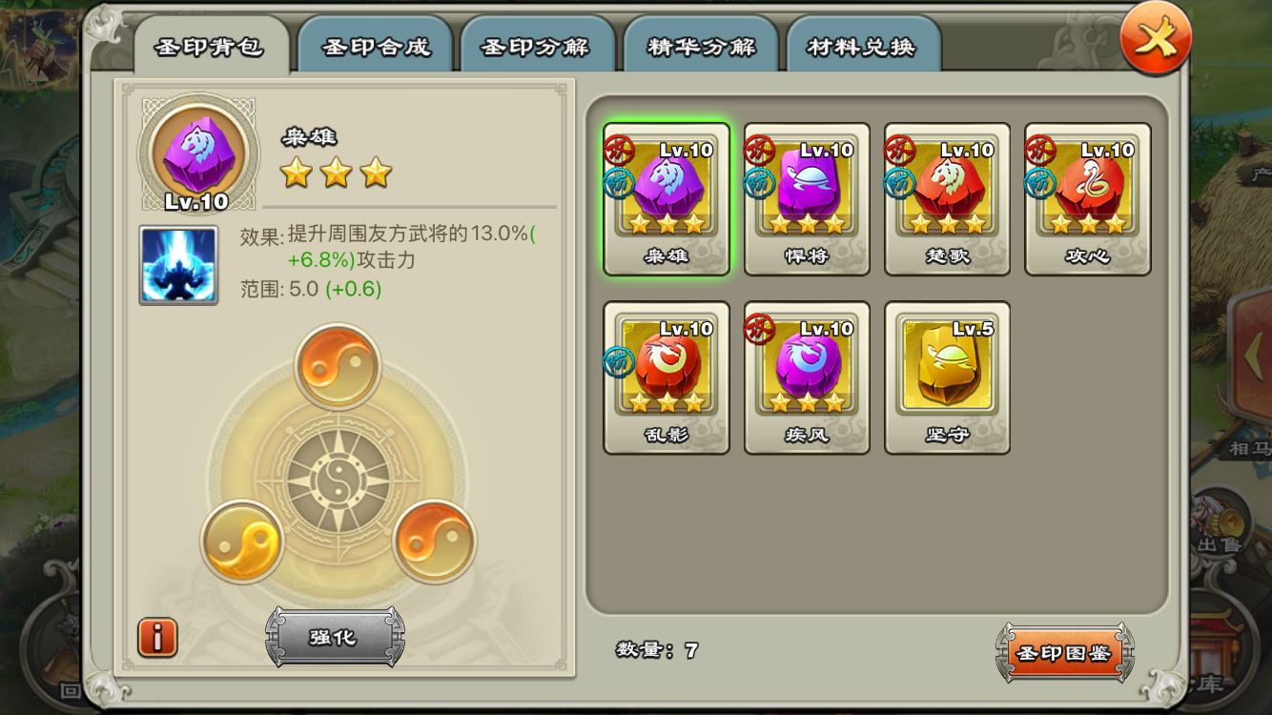1272x715 pixels.
Task: Select the 乱影 red seal item
Action: coord(667,378)
